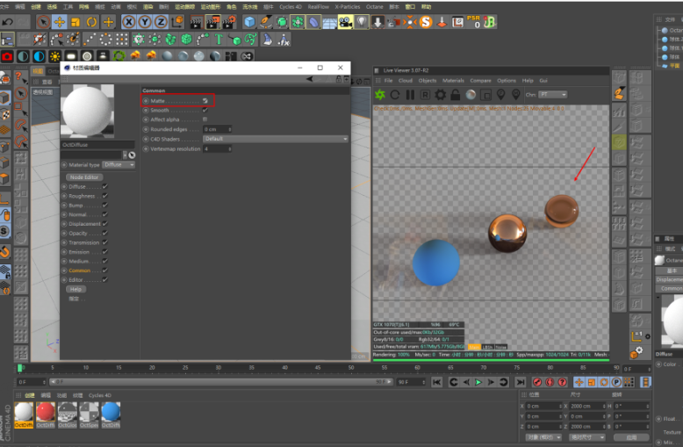Pause rendering in the Live Viewer
The image size is (683, 447).
[x=410, y=95]
